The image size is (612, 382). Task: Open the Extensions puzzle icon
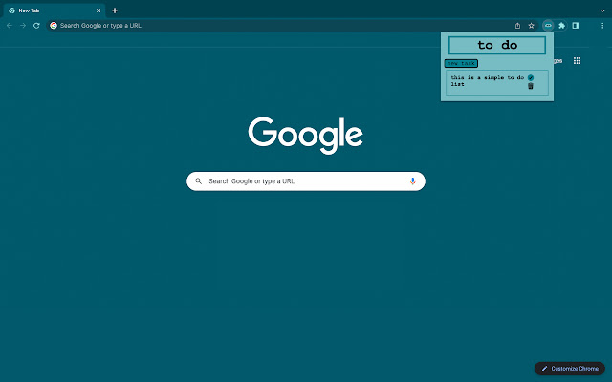tap(561, 26)
